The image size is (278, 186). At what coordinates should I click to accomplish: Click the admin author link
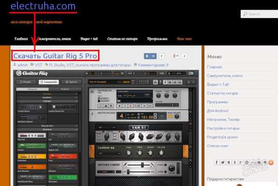pos(23,65)
